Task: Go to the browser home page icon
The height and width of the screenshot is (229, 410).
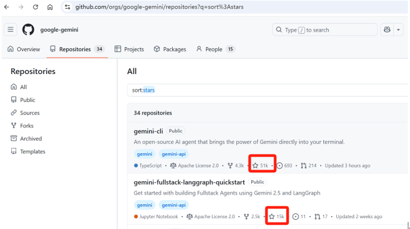Action: [50, 7]
